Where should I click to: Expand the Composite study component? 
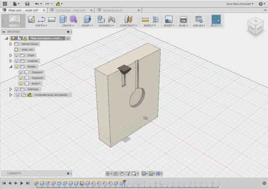[10, 95]
